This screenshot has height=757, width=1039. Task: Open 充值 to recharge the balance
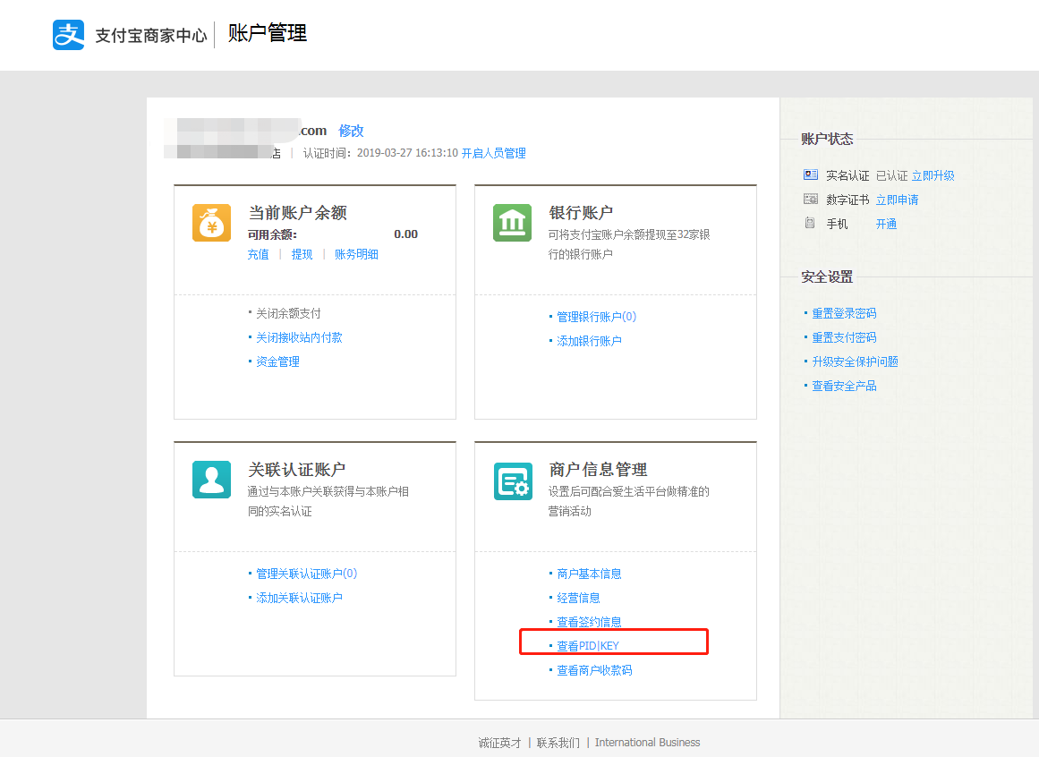coord(258,254)
